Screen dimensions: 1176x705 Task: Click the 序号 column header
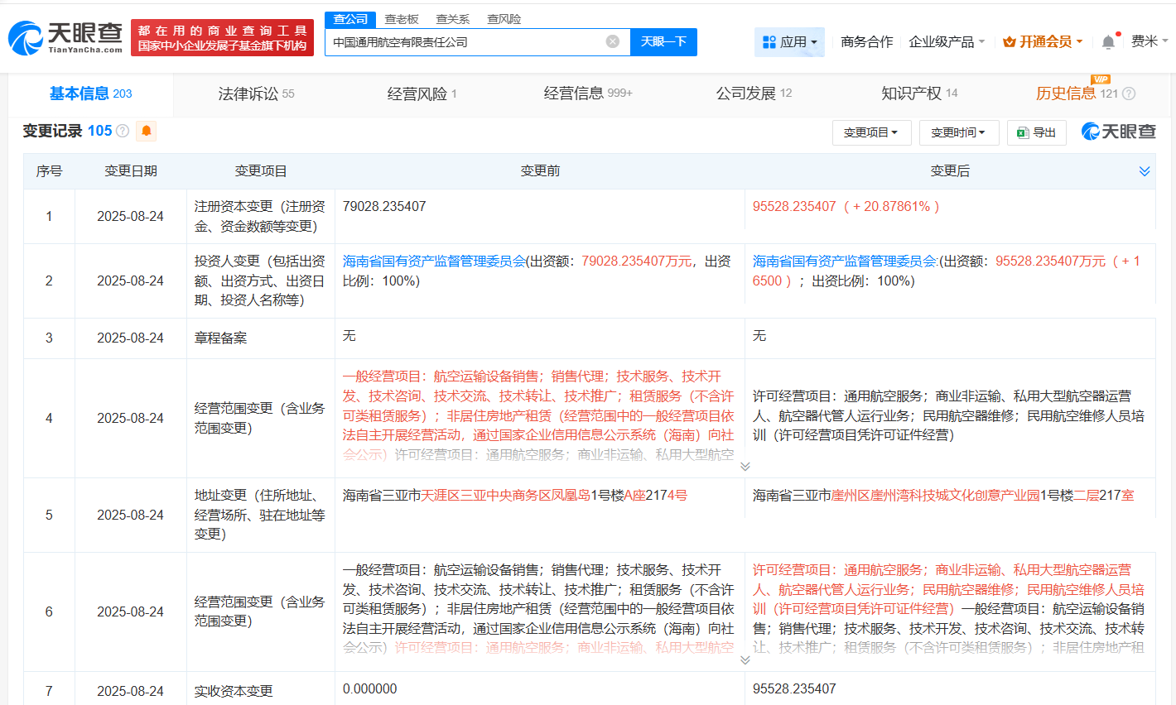point(50,171)
